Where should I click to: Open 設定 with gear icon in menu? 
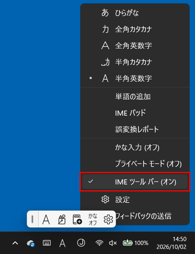point(135,200)
